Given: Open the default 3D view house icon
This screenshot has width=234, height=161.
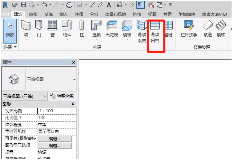Looking at the screenshot, I should (120, 5).
